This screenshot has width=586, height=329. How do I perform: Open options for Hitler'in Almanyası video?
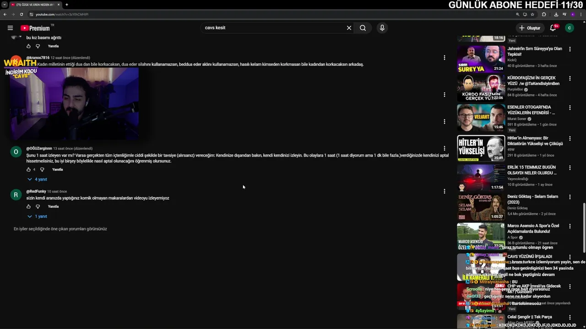click(570, 138)
